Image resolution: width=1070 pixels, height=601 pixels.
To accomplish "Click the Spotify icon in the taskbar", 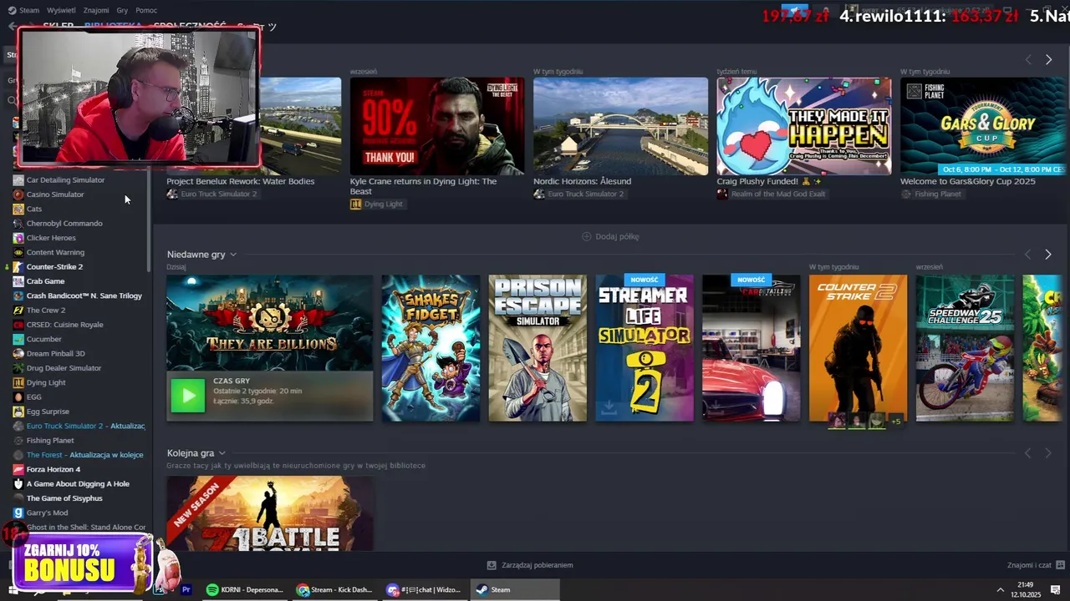I will (212, 589).
